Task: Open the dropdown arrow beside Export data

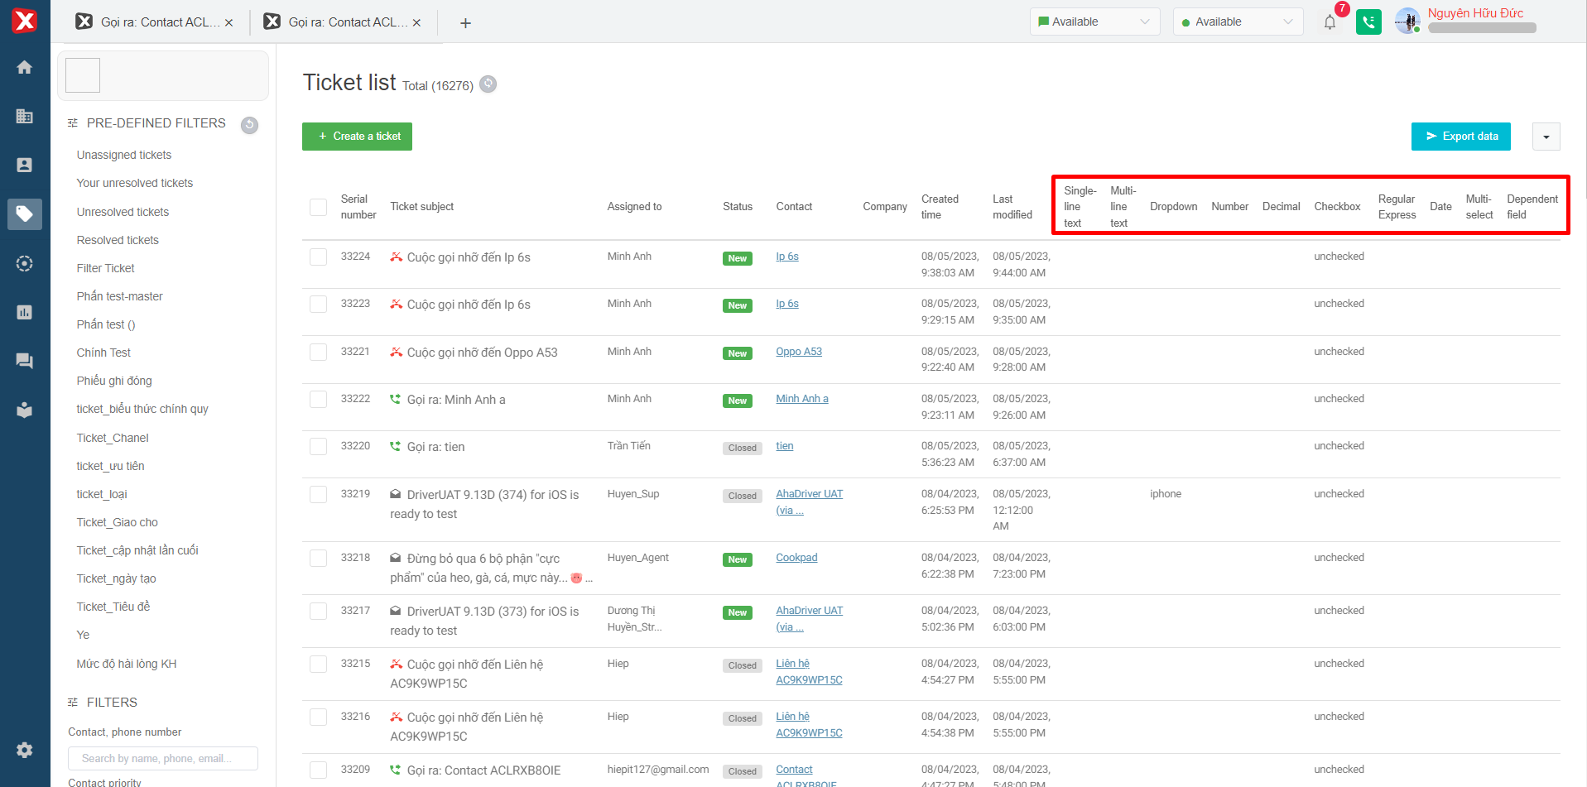Action: point(1546,137)
